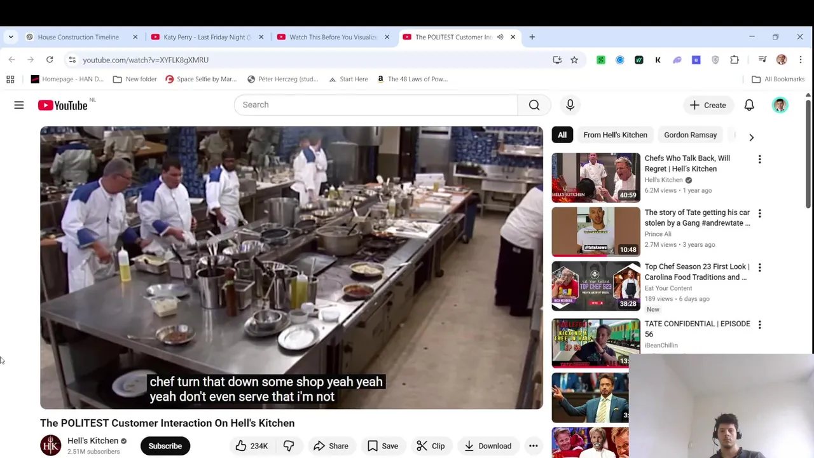The image size is (814, 458).
Task: Go to YouTube home via logo
Action: point(62,105)
